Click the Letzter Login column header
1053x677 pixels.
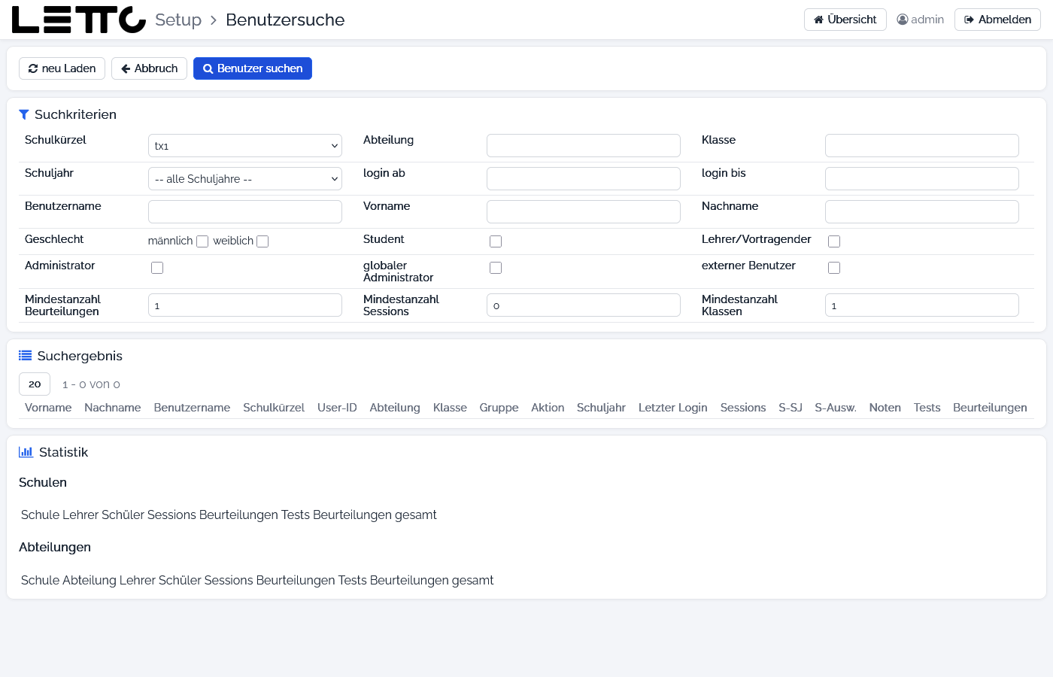(x=673, y=408)
